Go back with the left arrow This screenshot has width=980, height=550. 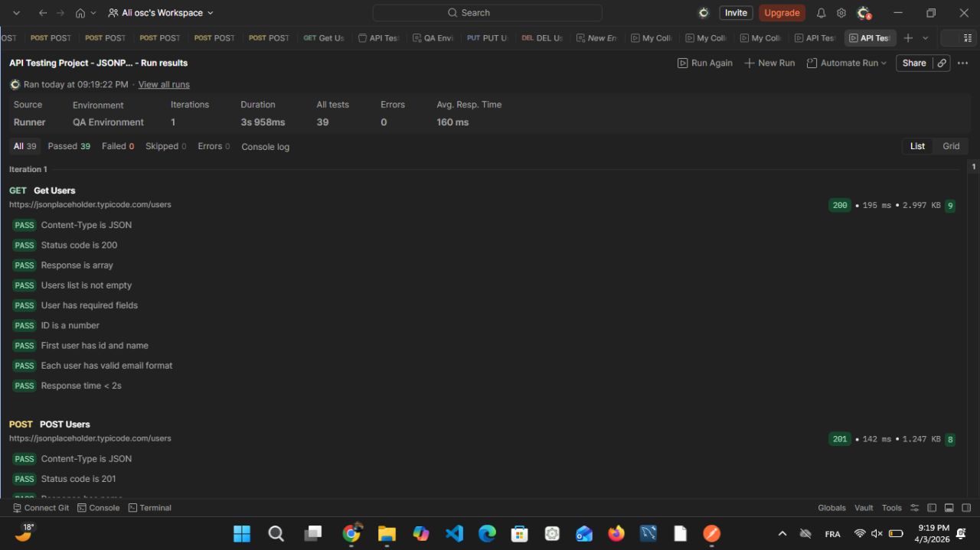[43, 13]
